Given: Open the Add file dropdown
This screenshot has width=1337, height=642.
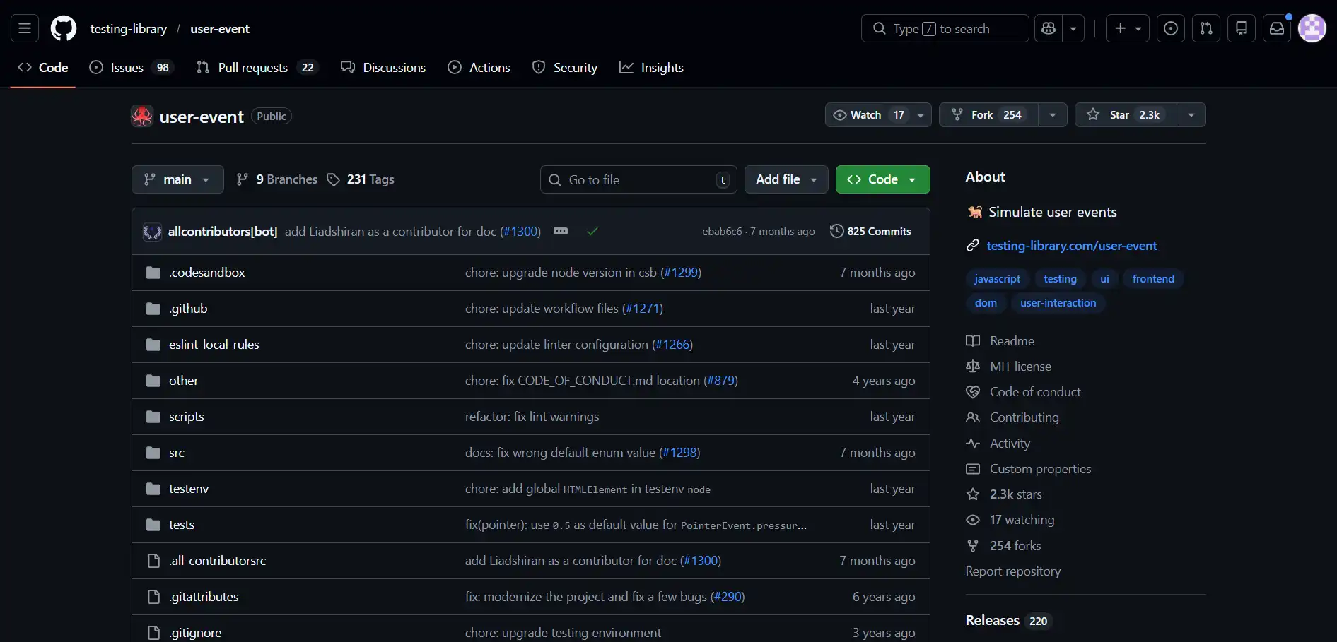Looking at the screenshot, I should coord(786,179).
